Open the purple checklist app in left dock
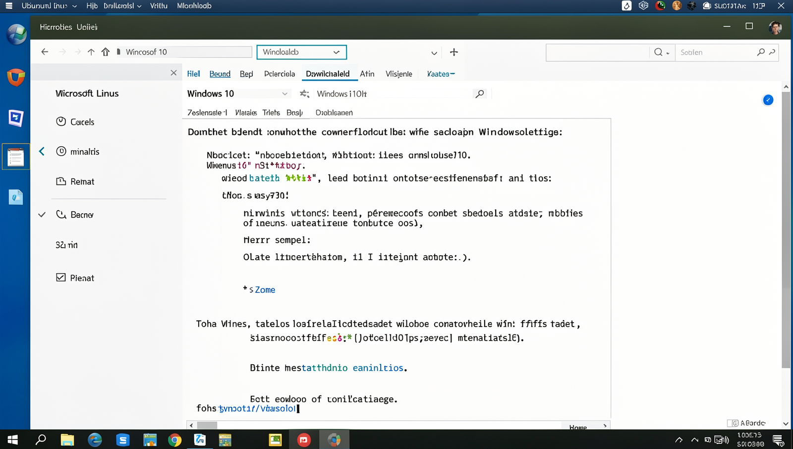Image resolution: width=793 pixels, height=449 pixels. (16, 118)
